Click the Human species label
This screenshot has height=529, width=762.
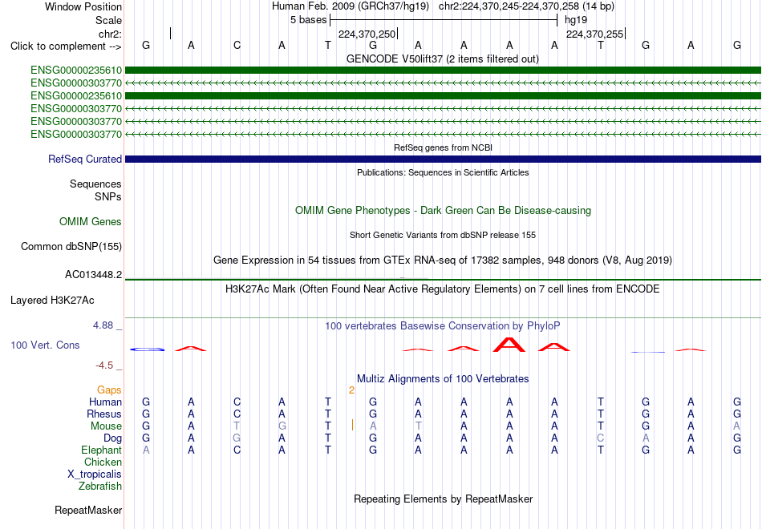point(105,402)
